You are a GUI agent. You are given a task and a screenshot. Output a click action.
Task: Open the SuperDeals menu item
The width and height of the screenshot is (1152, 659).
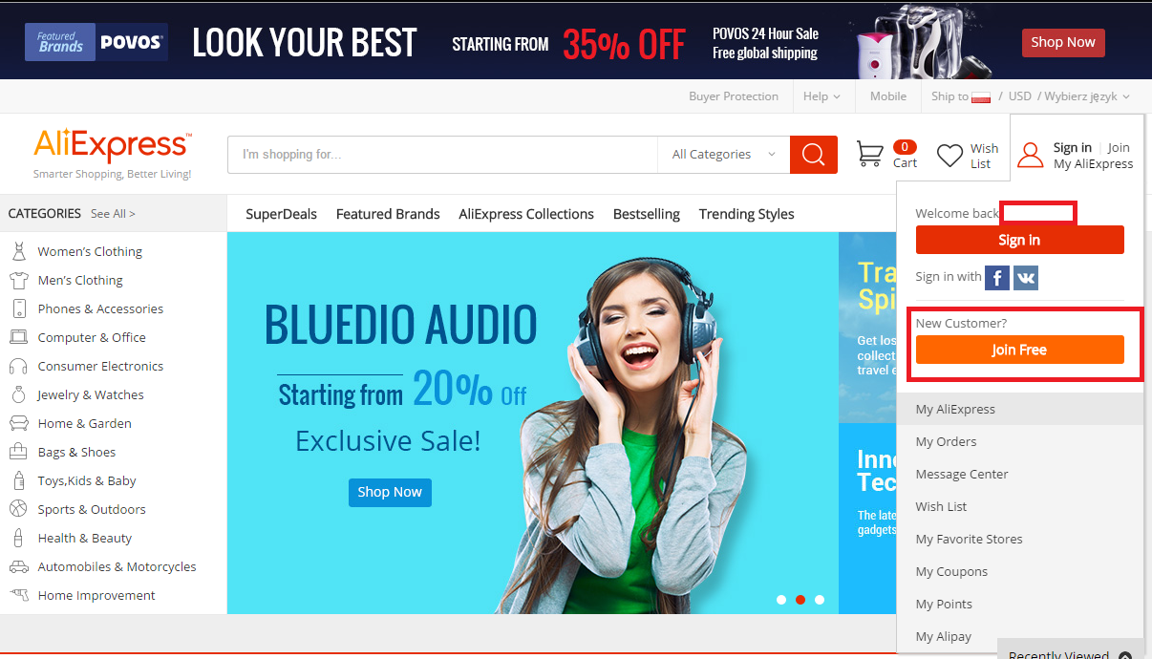[x=281, y=214]
